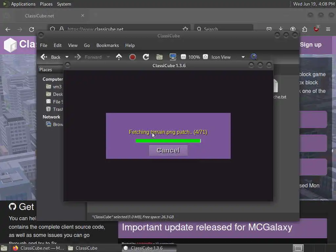Click the date and time clock
This screenshot has height=252, width=336.
[x=314, y=4]
